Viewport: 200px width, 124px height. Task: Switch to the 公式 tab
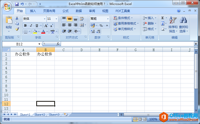[65, 11]
